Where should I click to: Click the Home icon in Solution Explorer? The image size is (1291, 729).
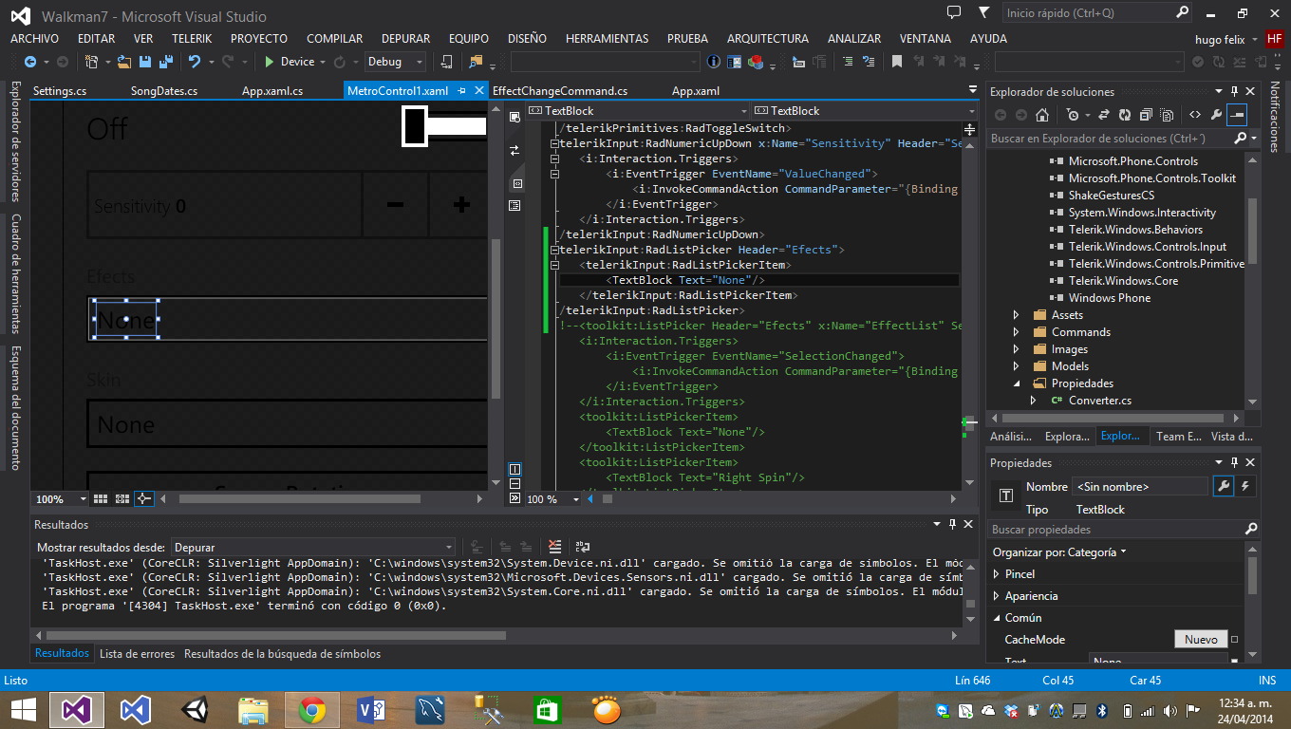point(1042,115)
